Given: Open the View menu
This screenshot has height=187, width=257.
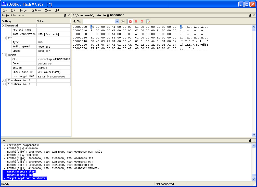Looking at the screenshot, I should click(48, 10).
